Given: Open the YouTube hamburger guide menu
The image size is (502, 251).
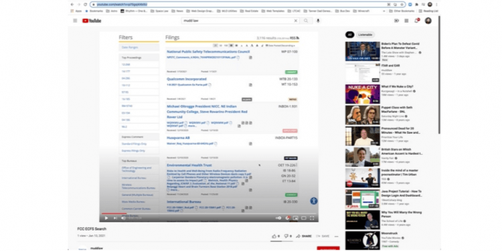Looking at the screenshot, I should (75, 21).
